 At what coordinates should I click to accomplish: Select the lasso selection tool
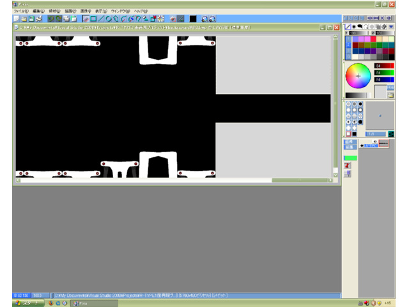coord(138,19)
